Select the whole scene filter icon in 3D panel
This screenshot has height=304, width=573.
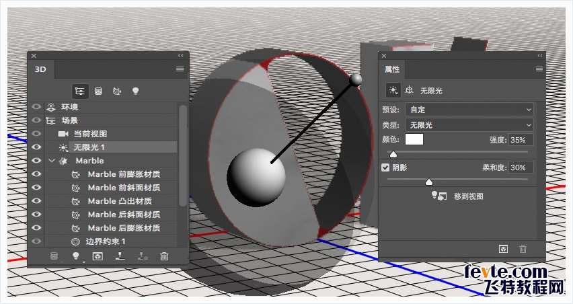point(79,91)
